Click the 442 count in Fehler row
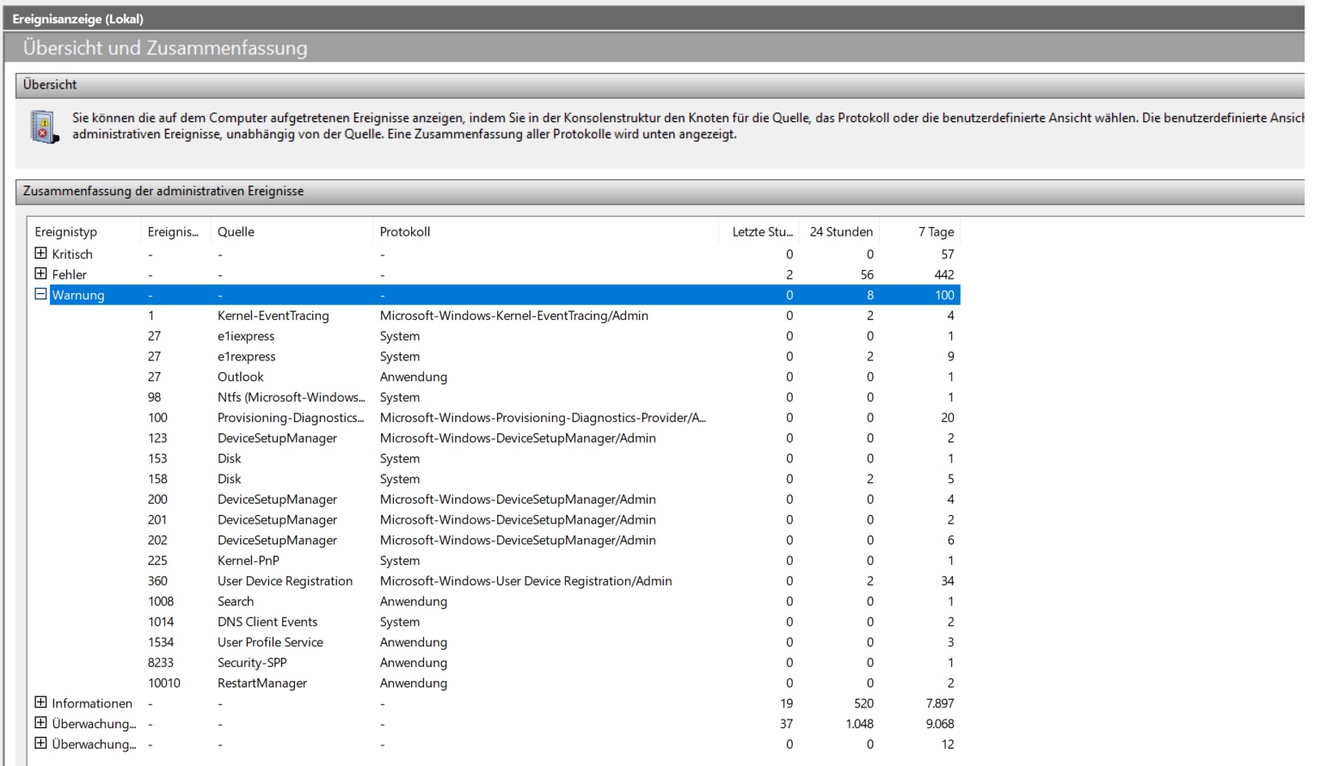Image resolution: width=1321 pixels, height=766 pixels. [x=944, y=275]
